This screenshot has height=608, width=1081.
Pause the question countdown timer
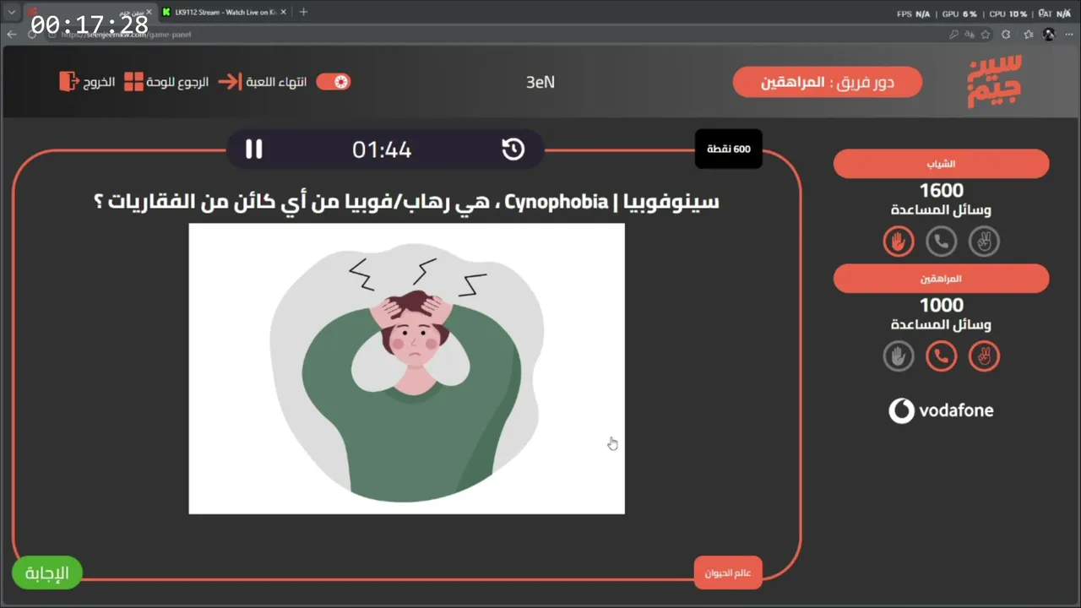tap(253, 149)
